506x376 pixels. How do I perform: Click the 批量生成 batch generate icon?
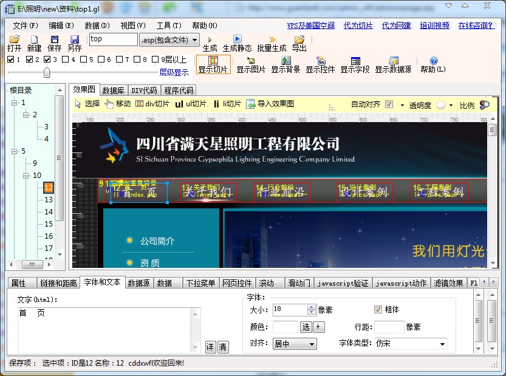pos(272,39)
